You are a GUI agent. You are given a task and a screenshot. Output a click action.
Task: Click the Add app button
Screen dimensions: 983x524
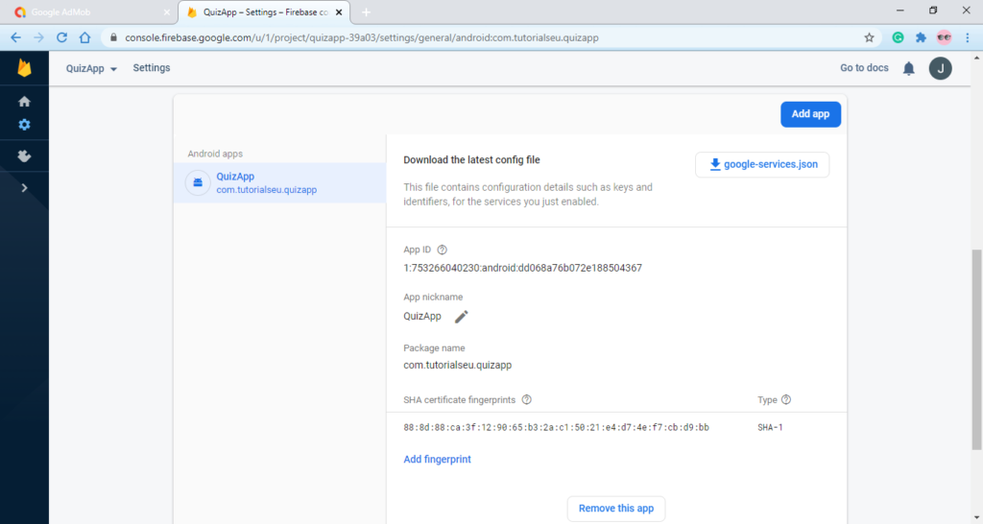click(810, 114)
